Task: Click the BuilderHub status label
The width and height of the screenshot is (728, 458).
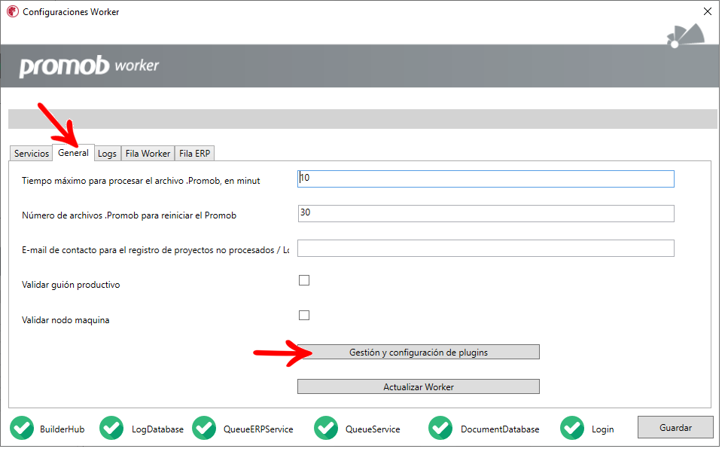Action: point(62,429)
